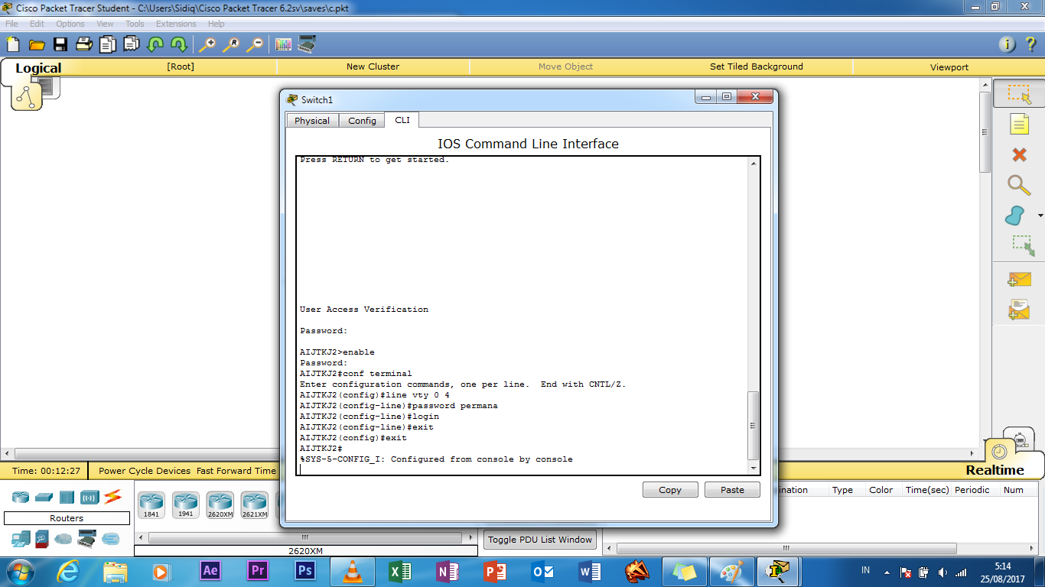Switch to the Logical workspace tab
1045x587 pixels.
[38, 68]
